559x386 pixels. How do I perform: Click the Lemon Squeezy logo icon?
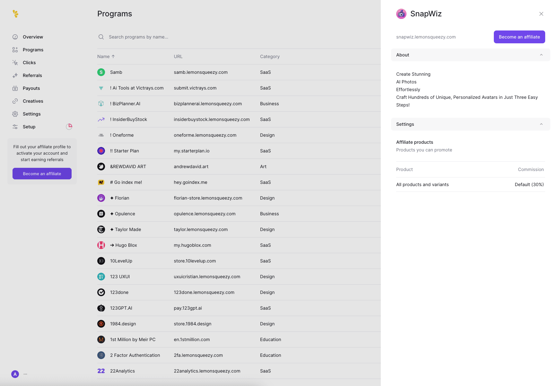coord(15,13)
